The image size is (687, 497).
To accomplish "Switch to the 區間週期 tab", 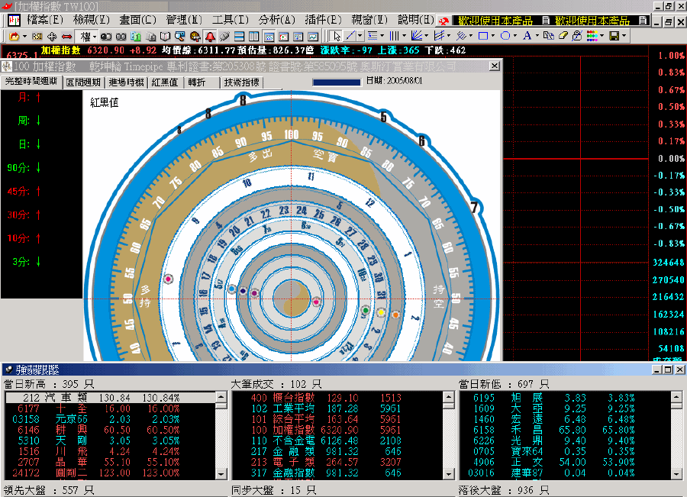I will 83,82.
